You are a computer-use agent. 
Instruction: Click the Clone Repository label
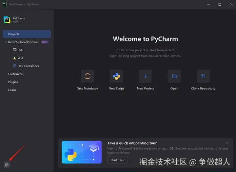(203, 88)
